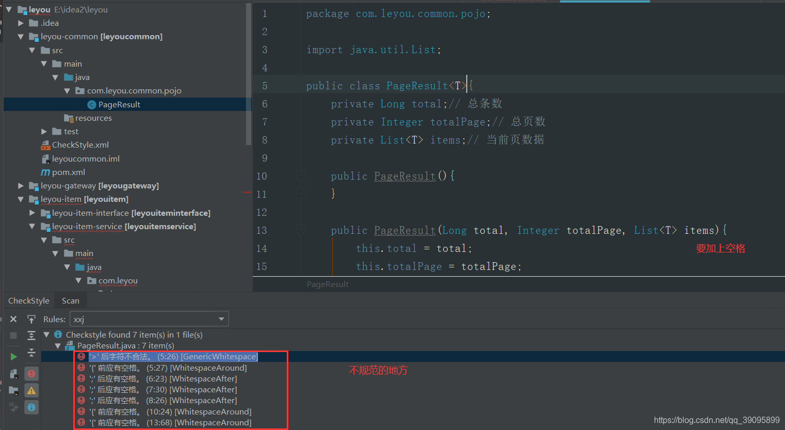Click the PageResult.java file icon in results
This screenshot has height=430, width=785.
point(70,345)
